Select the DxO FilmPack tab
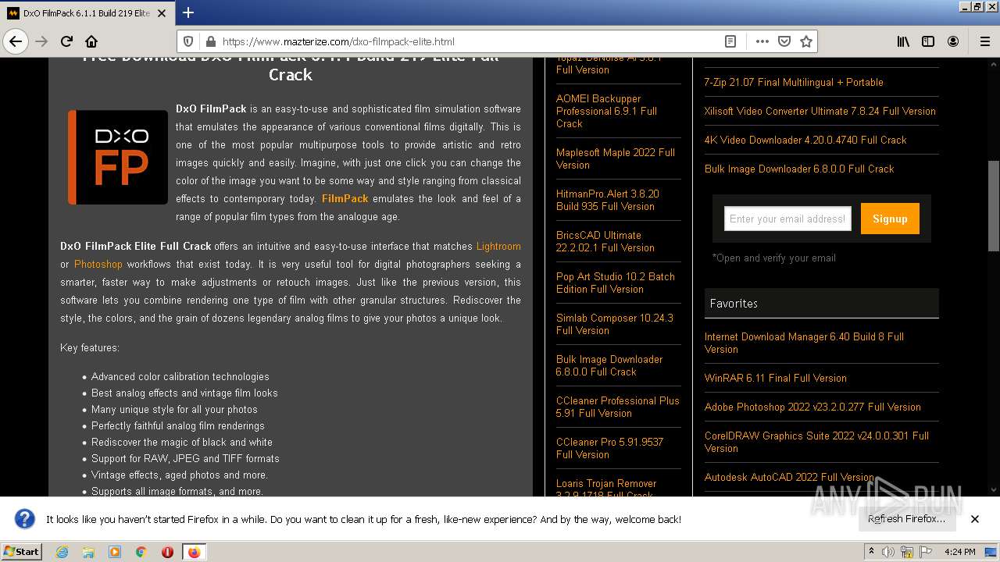This screenshot has height=562, width=1000. tap(87, 13)
